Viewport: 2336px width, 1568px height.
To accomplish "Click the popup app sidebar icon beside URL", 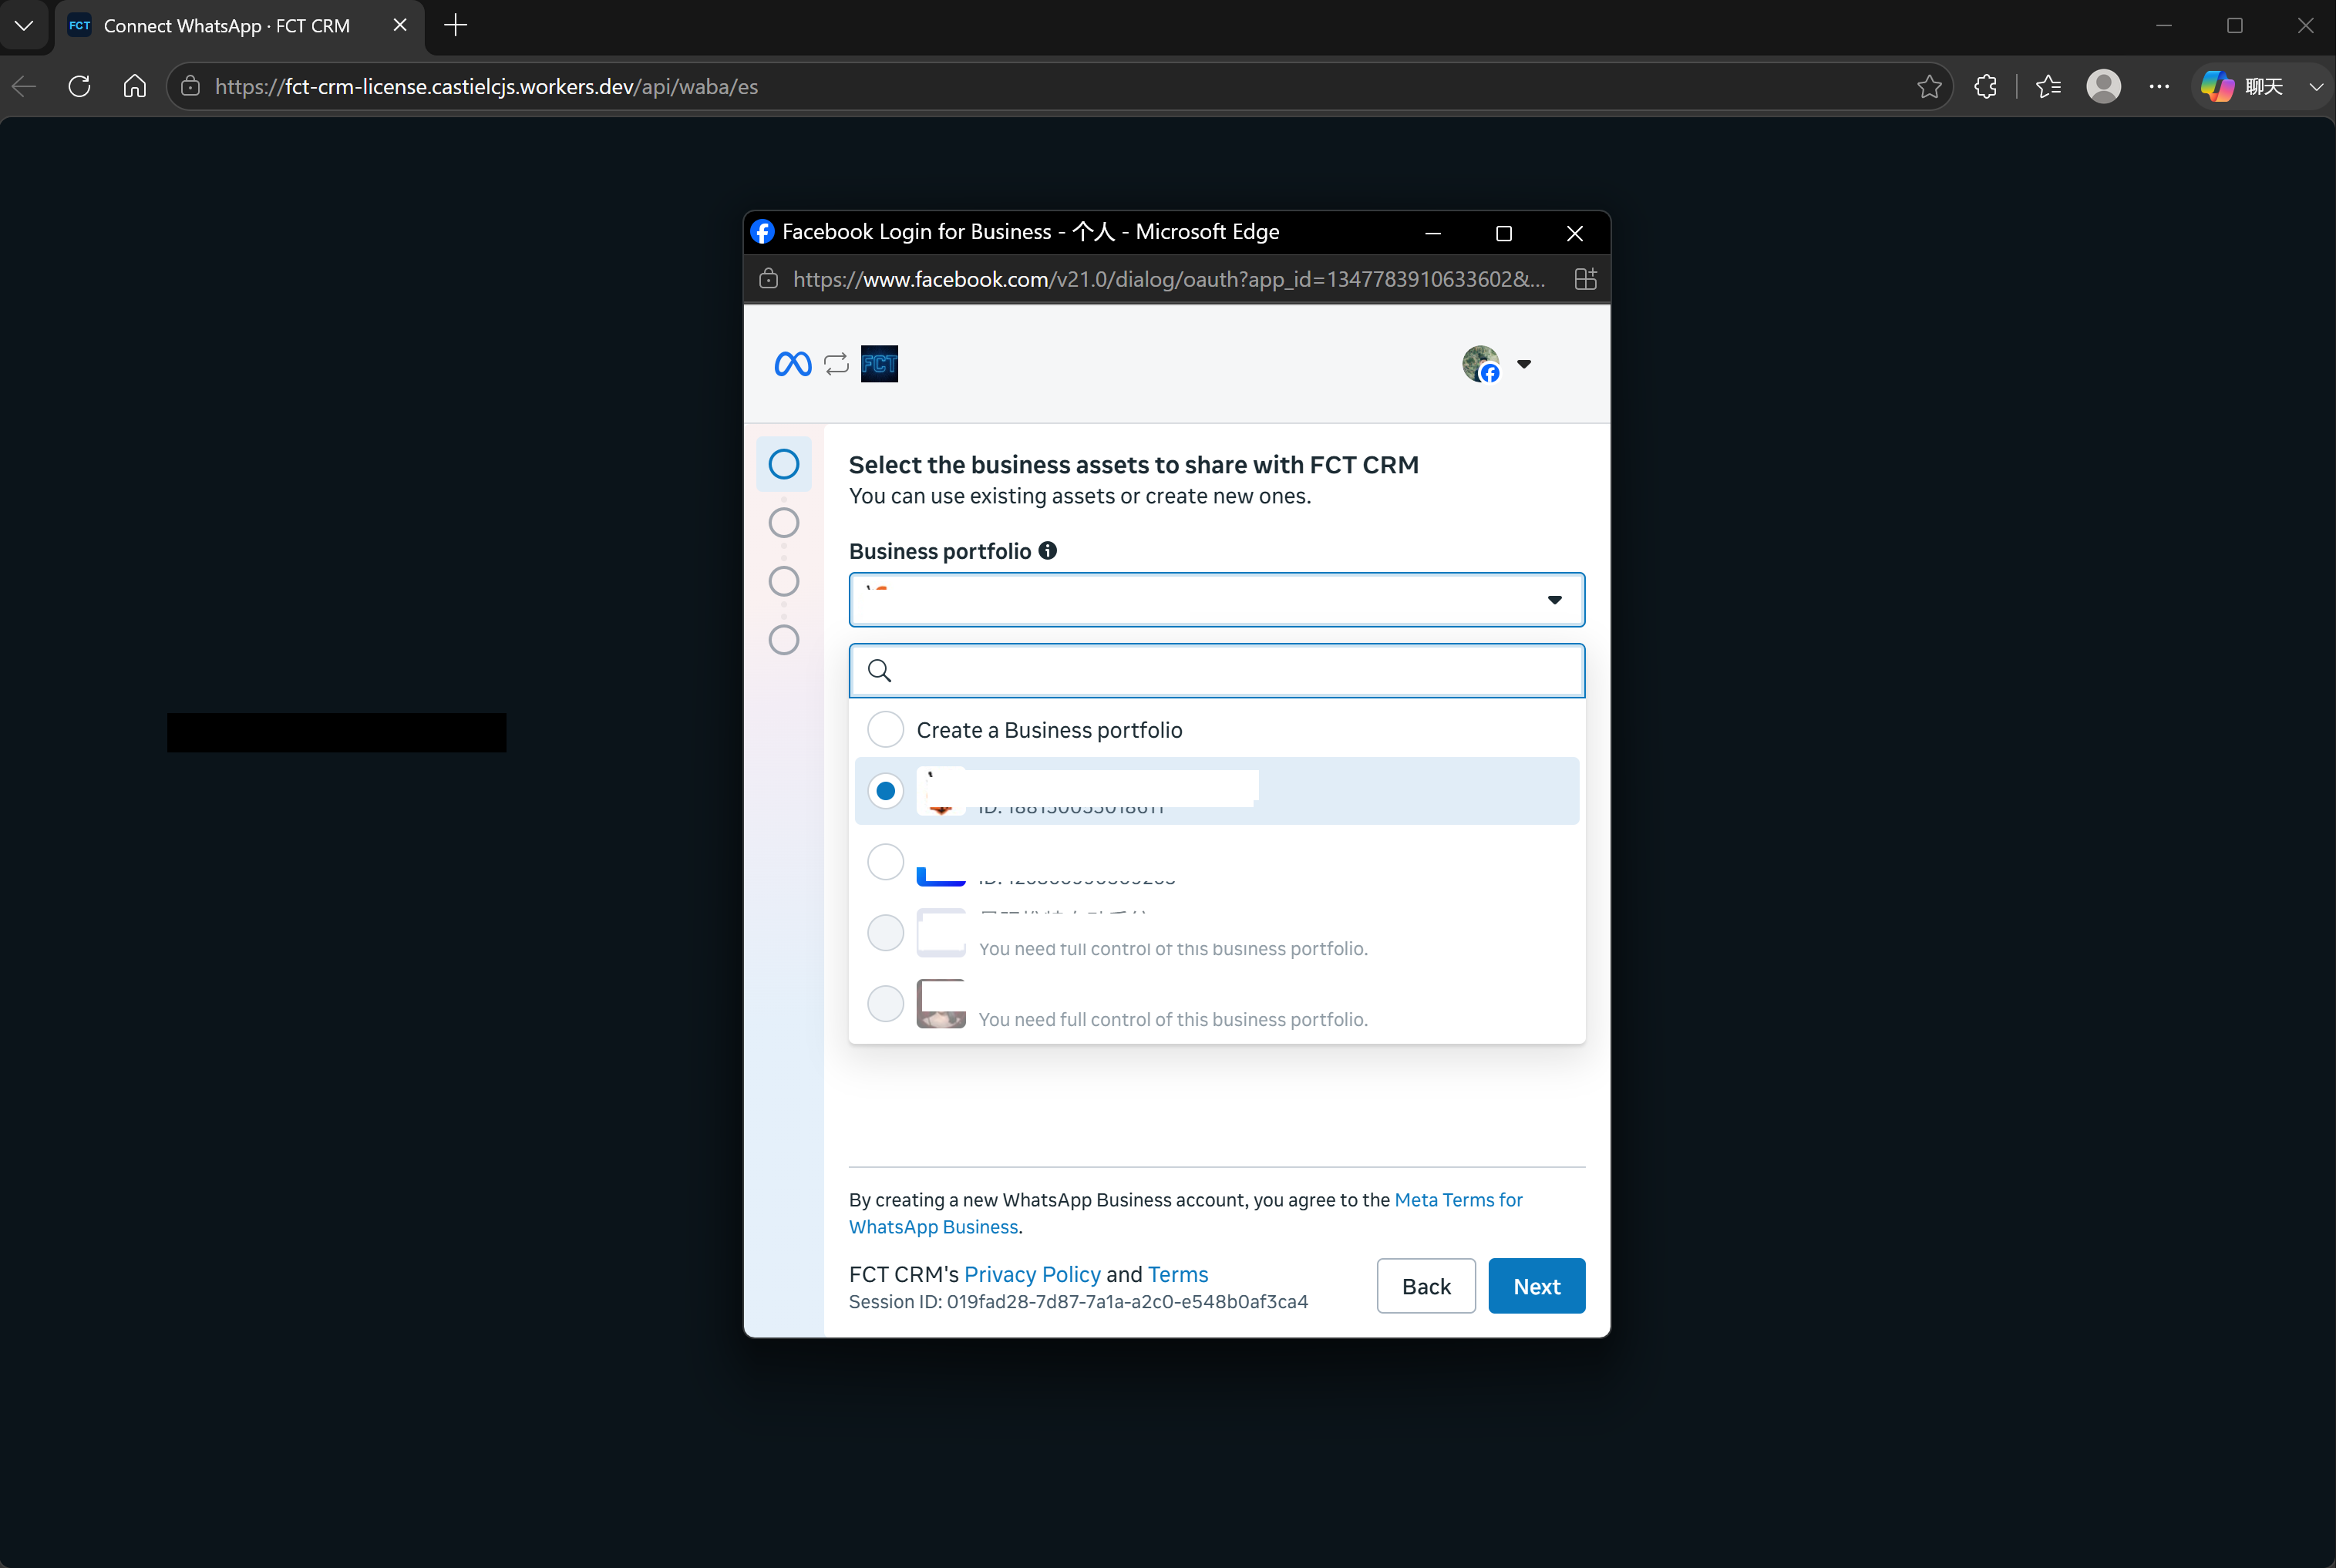I will [1585, 279].
